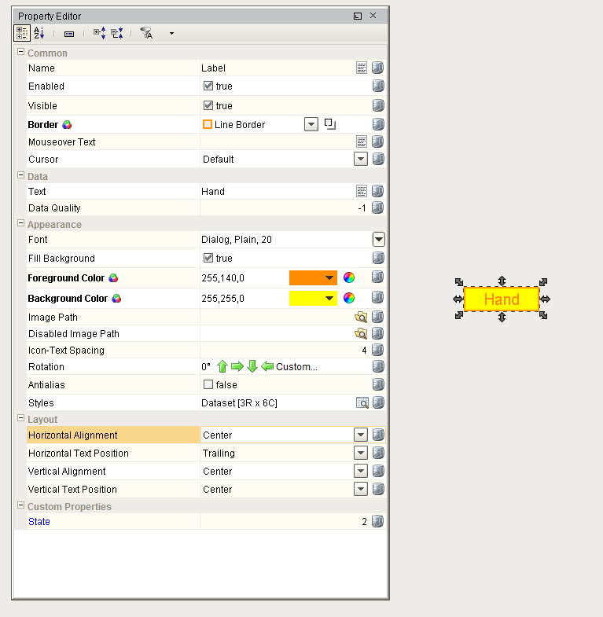Sort properties alphabetically with A-Z icon
Image resolution: width=603 pixels, height=617 pixels.
click(x=39, y=33)
